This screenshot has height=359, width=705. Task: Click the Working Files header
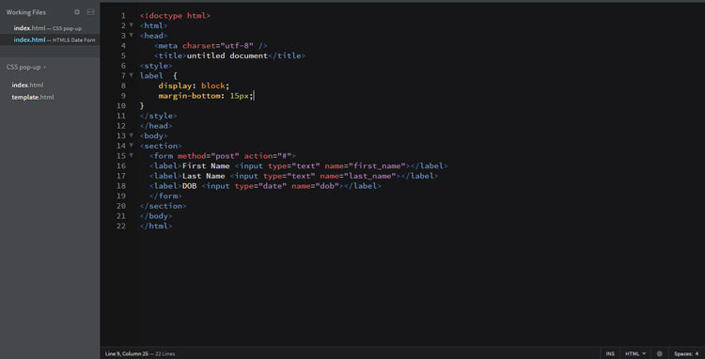[x=26, y=12]
